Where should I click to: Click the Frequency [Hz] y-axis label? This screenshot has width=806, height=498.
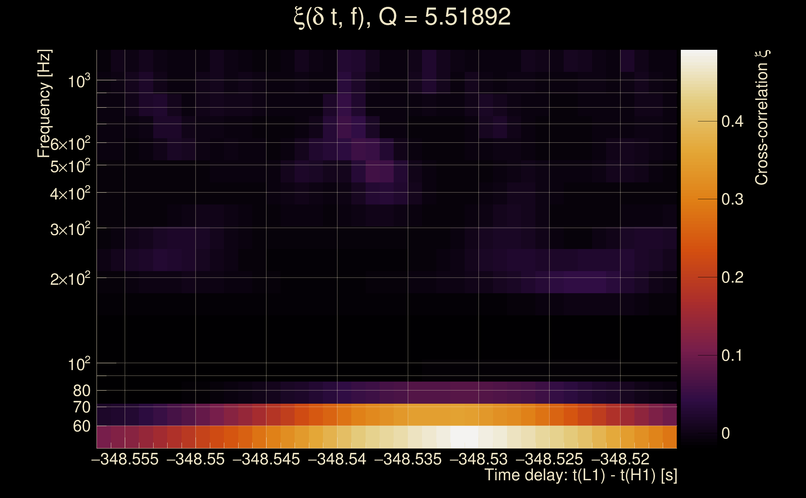pyautogui.click(x=45, y=104)
